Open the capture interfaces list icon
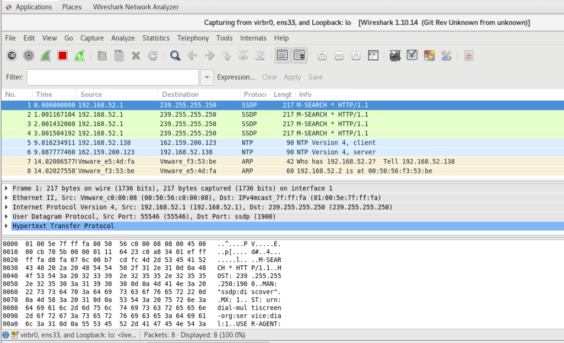The height and width of the screenshot is (343, 564). pyautogui.click(x=12, y=56)
